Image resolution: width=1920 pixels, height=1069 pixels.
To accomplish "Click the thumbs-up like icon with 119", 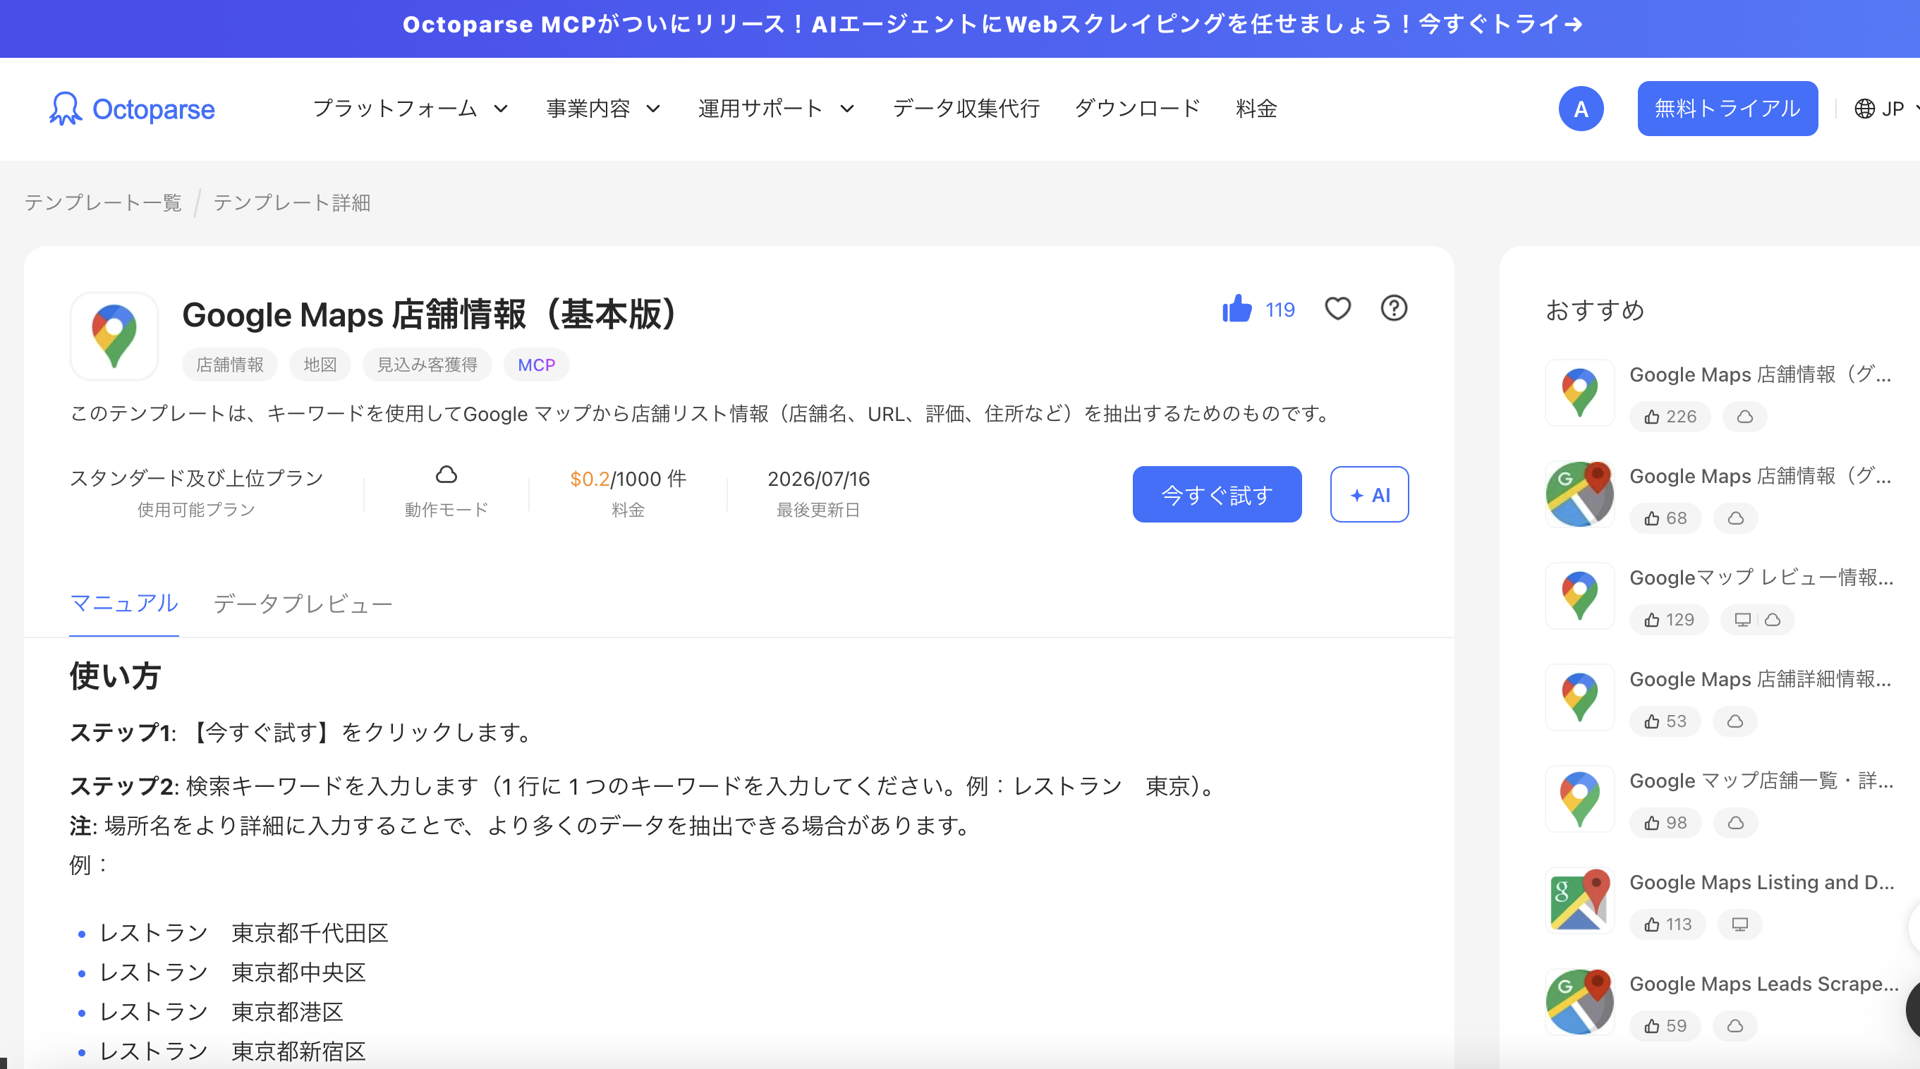I will [1237, 308].
